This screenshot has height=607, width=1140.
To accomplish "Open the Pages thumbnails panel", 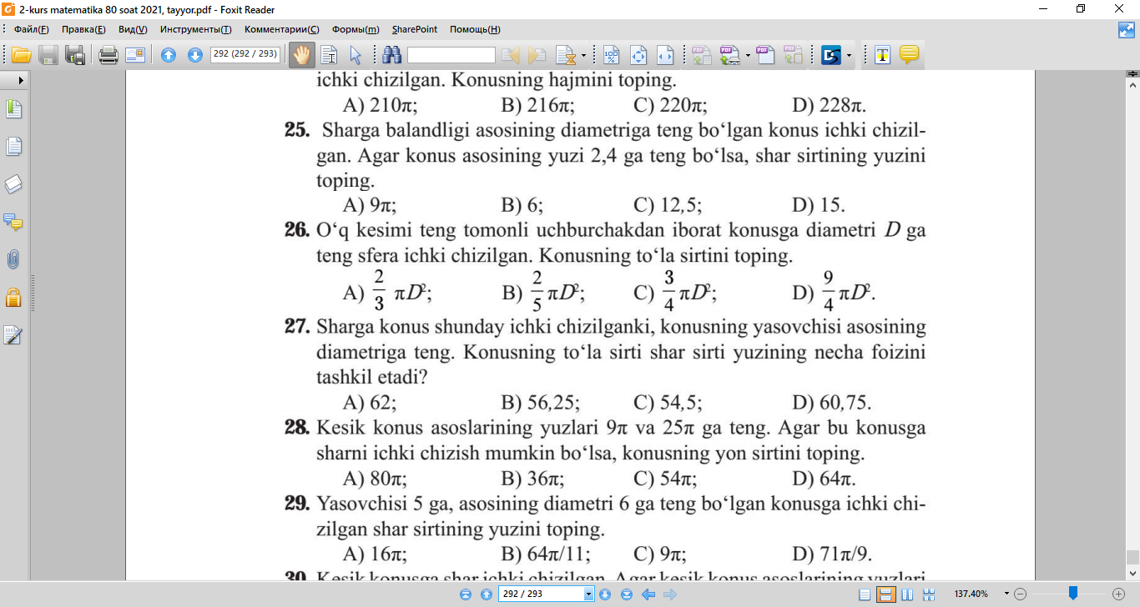I will point(13,147).
